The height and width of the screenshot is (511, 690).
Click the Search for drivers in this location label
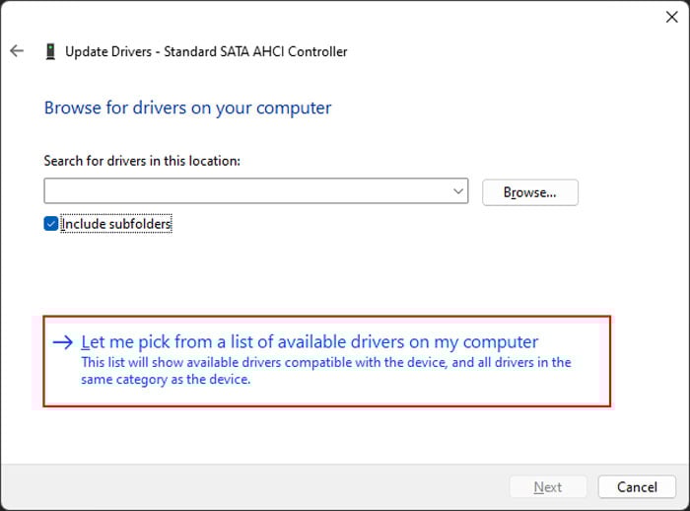point(142,160)
